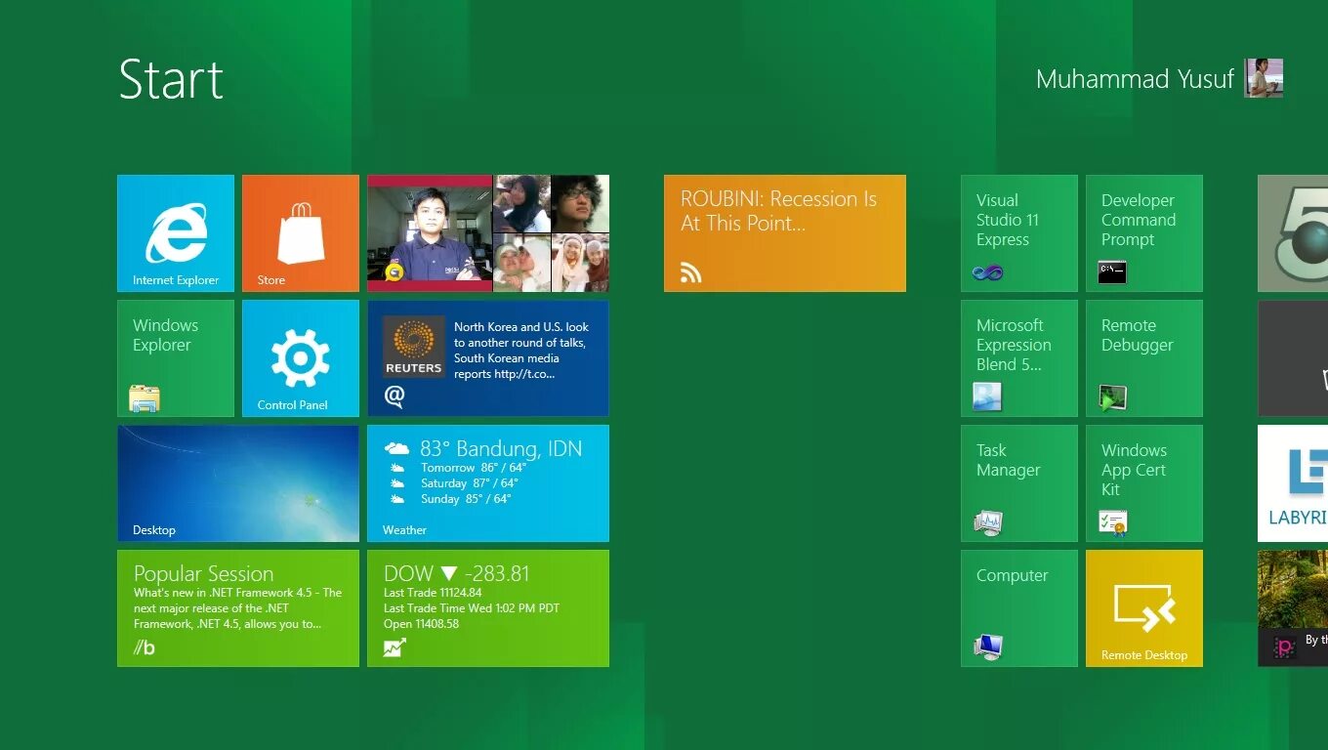Open the Desktop tile

coord(238,483)
